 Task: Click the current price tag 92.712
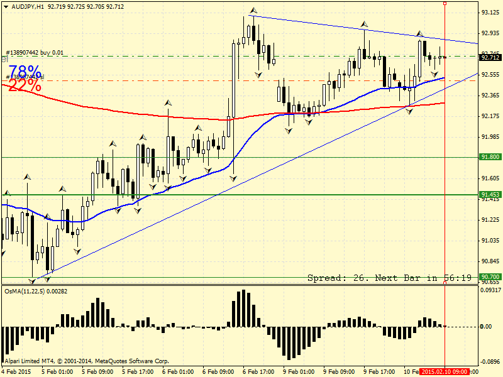pos(490,57)
